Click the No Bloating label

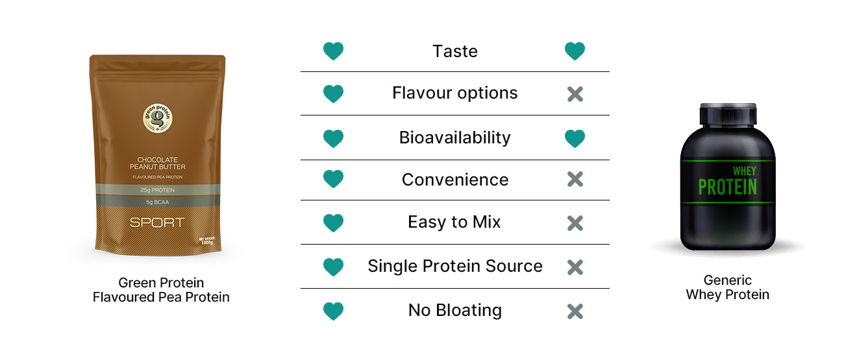point(454,310)
